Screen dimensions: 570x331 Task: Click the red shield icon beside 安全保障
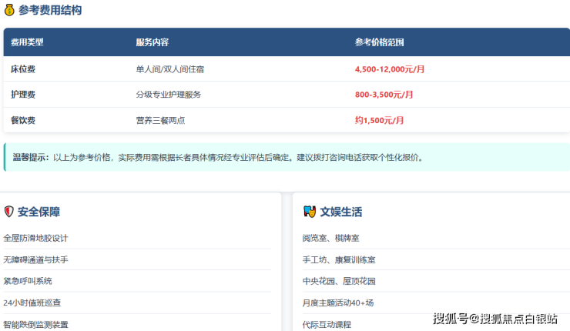(x=9, y=212)
